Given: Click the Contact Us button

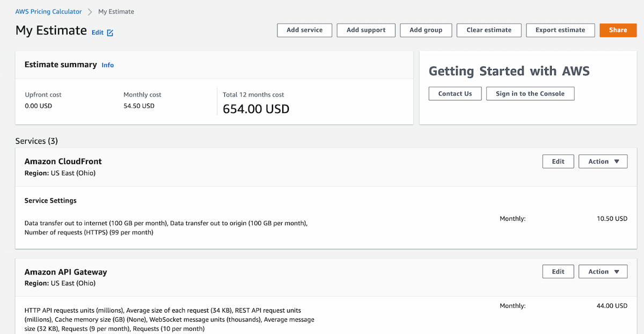Looking at the screenshot, I should (x=455, y=93).
